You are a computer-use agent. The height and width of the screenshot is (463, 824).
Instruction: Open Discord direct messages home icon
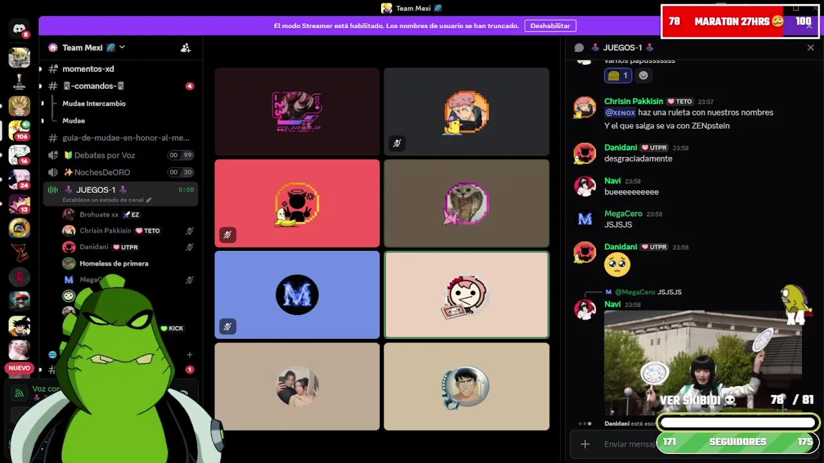pos(19,29)
